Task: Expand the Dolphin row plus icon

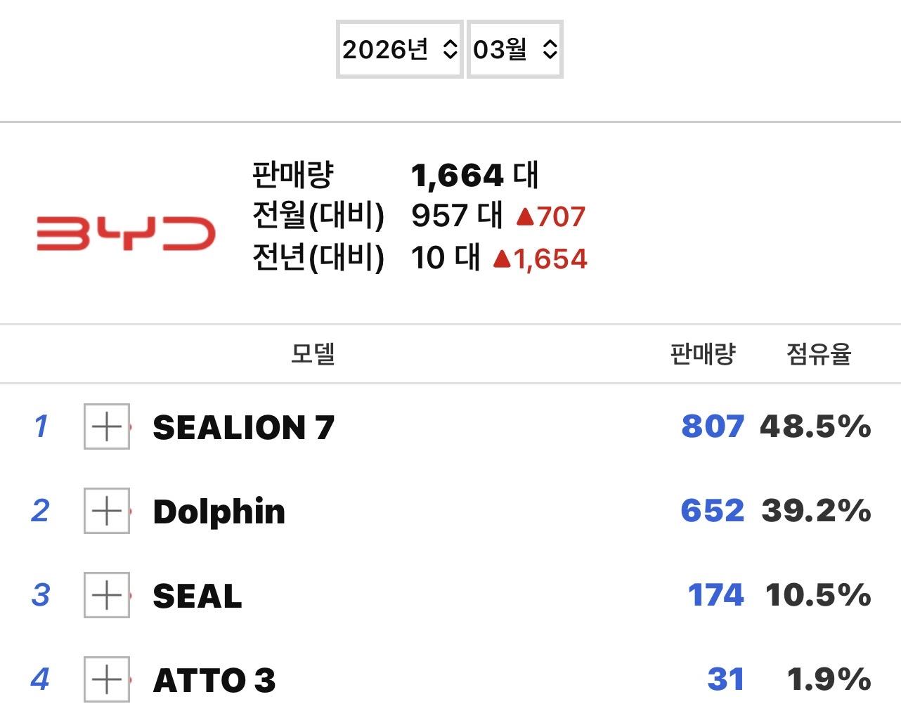Action: pyautogui.click(x=107, y=511)
